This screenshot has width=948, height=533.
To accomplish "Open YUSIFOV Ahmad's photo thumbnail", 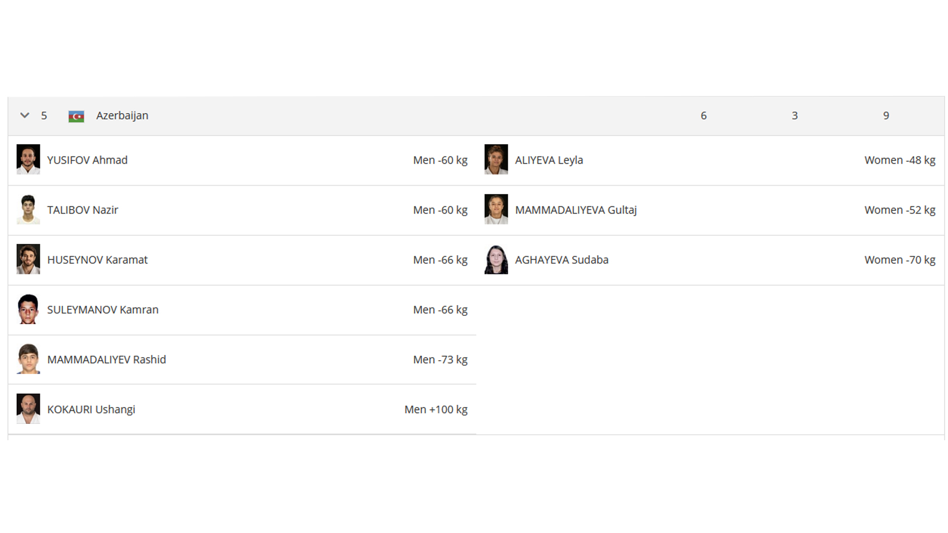I will [28, 159].
